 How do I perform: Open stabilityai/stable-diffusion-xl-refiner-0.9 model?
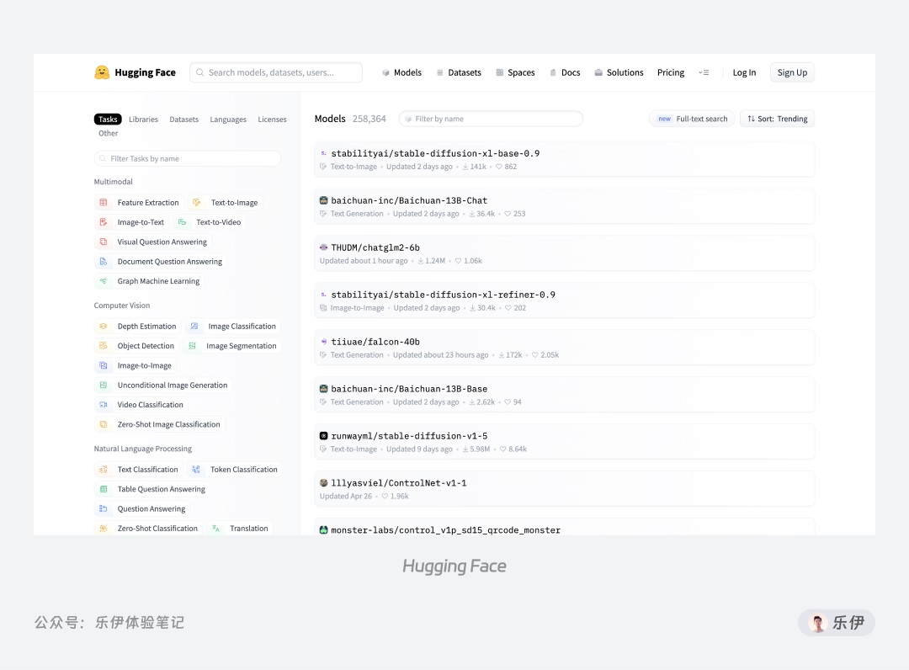[564, 300]
